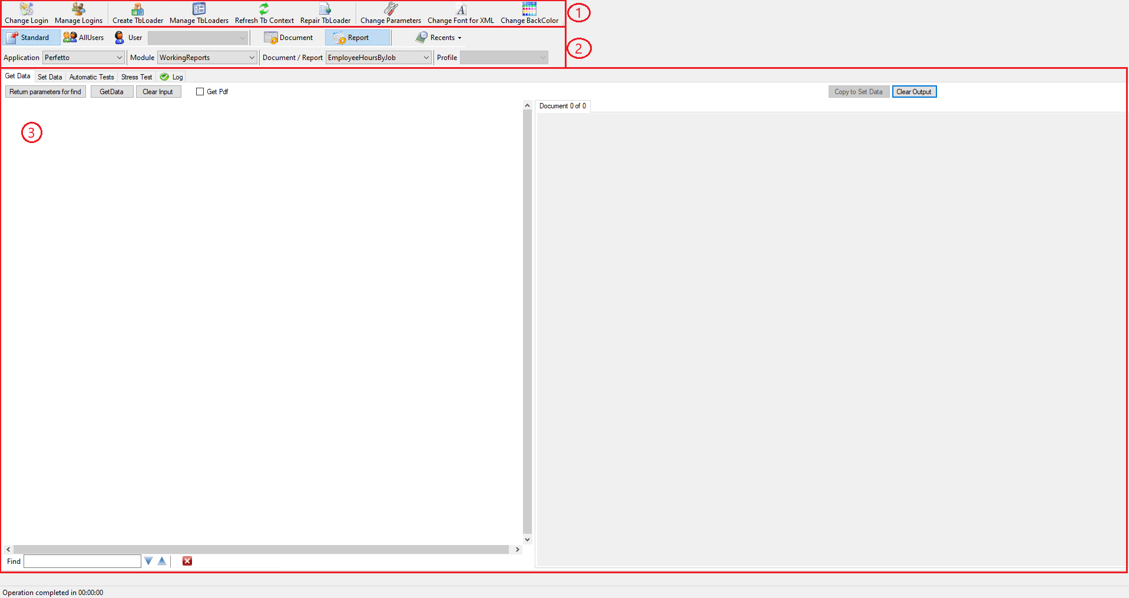This screenshot has width=1129, height=598.
Task: Click the Change Login icon
Action: click(27, 9)
